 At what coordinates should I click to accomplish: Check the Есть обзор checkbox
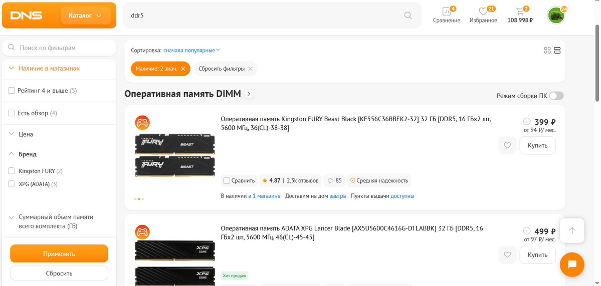pyautogui.click(x=12, y=113)
